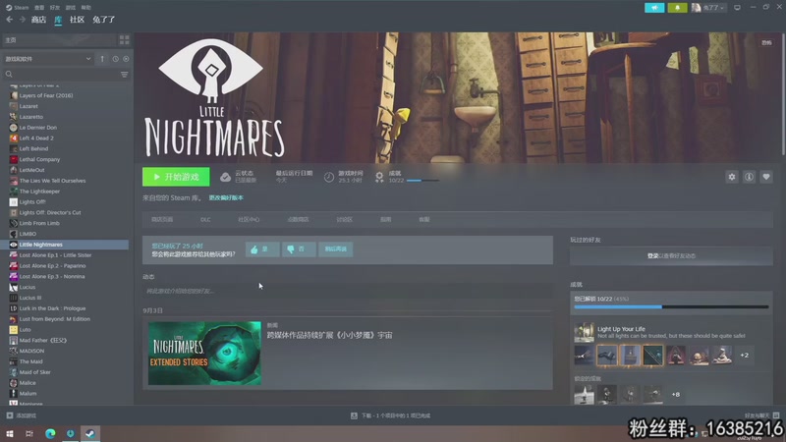Click achievements 10/22 progress bar in header
The width and height of the screenshot is (786, 442).
[422, 181]
